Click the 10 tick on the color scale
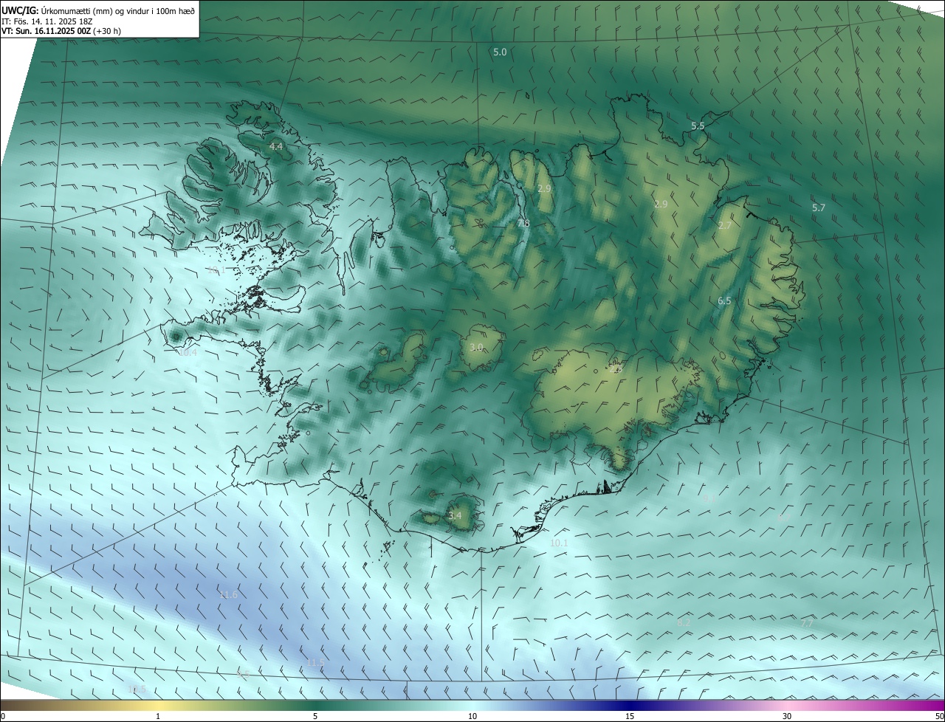The height and width of the screenshot is (722, 945). point(472,716)
